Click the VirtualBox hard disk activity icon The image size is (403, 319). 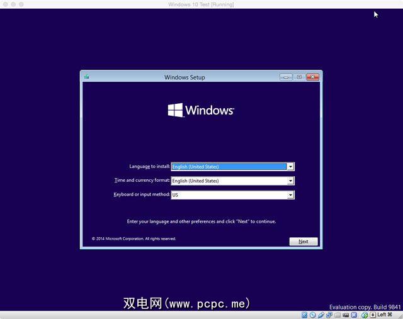coord(305,315)
